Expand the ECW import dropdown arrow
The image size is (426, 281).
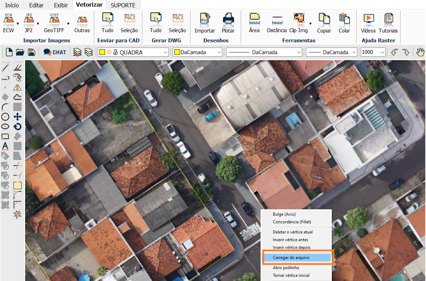18,23
